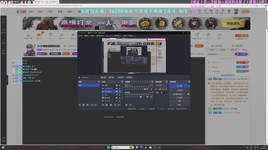Toggle eye icon of 窗口采集 source

coord(117,98)
